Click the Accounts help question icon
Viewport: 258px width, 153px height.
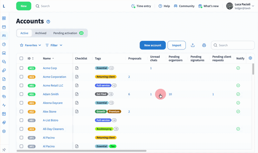48,22
